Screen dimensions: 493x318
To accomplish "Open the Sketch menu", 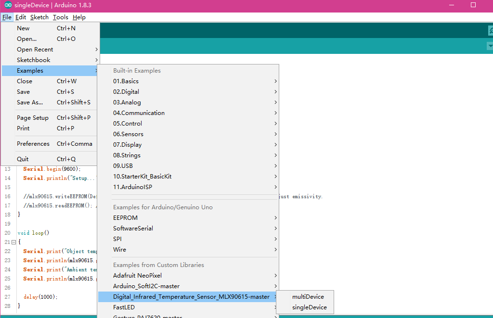I will (39, 17).
